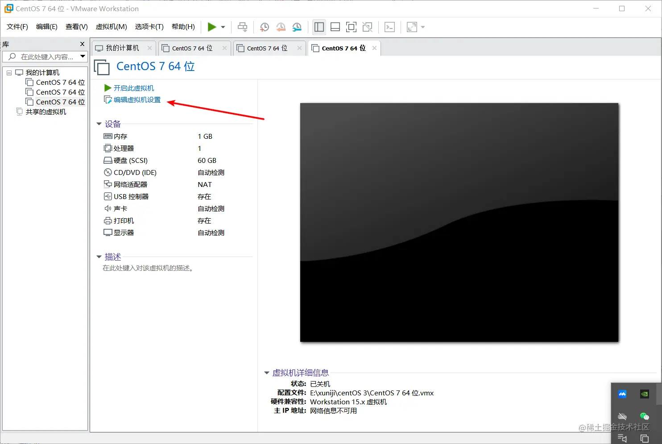Click the 网络适配器 network adapter icon
Image resolution: width=662 pixels, height=444 pixels.
(x=108, y=184)
